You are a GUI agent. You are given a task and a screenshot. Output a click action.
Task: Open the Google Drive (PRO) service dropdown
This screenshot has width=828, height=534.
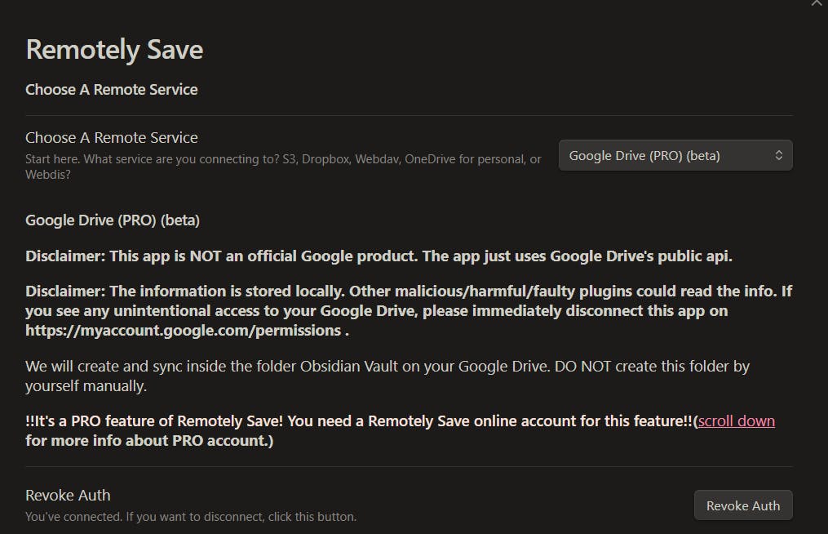(665, 155)
